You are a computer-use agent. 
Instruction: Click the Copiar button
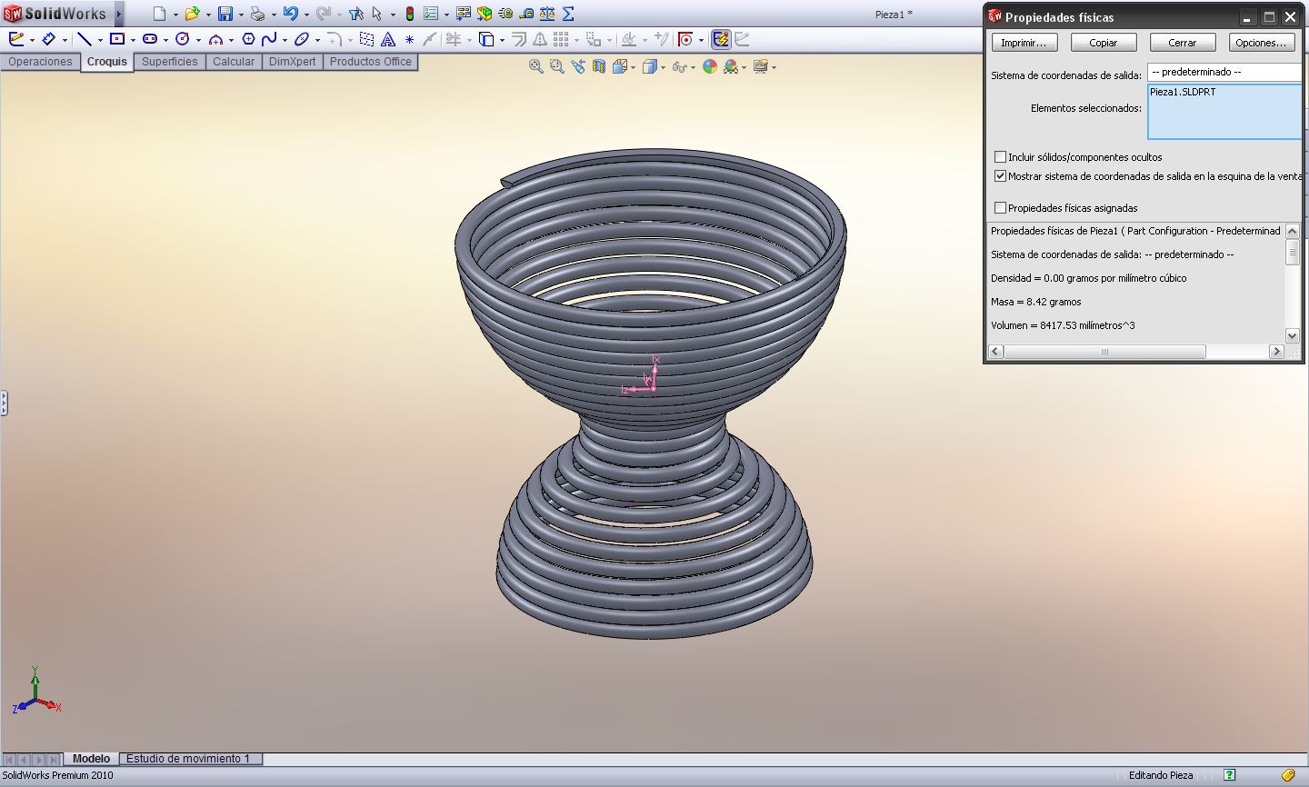pos(1104,43)
